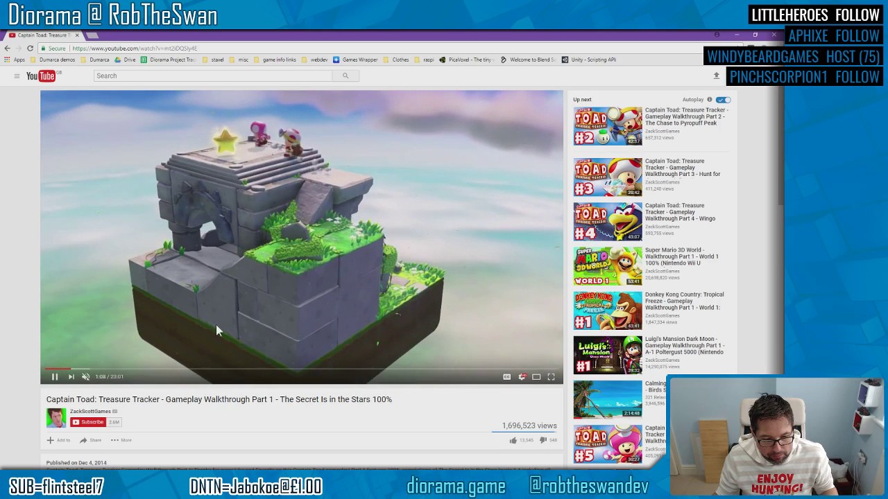Expand the Clothes bookmark folder

396,60
